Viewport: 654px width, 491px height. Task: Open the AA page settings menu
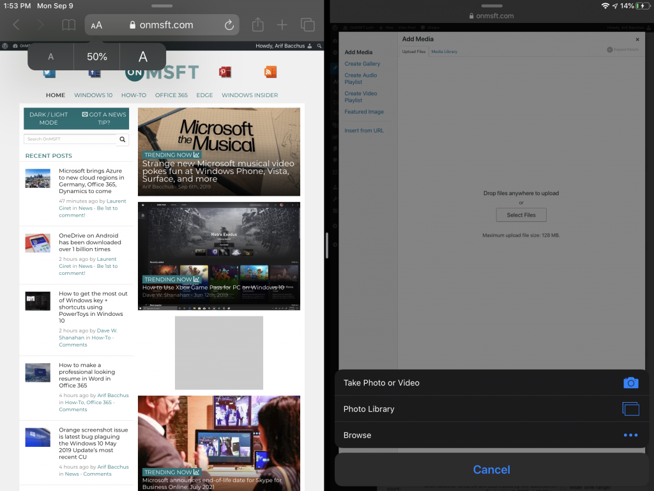point(96,26)
